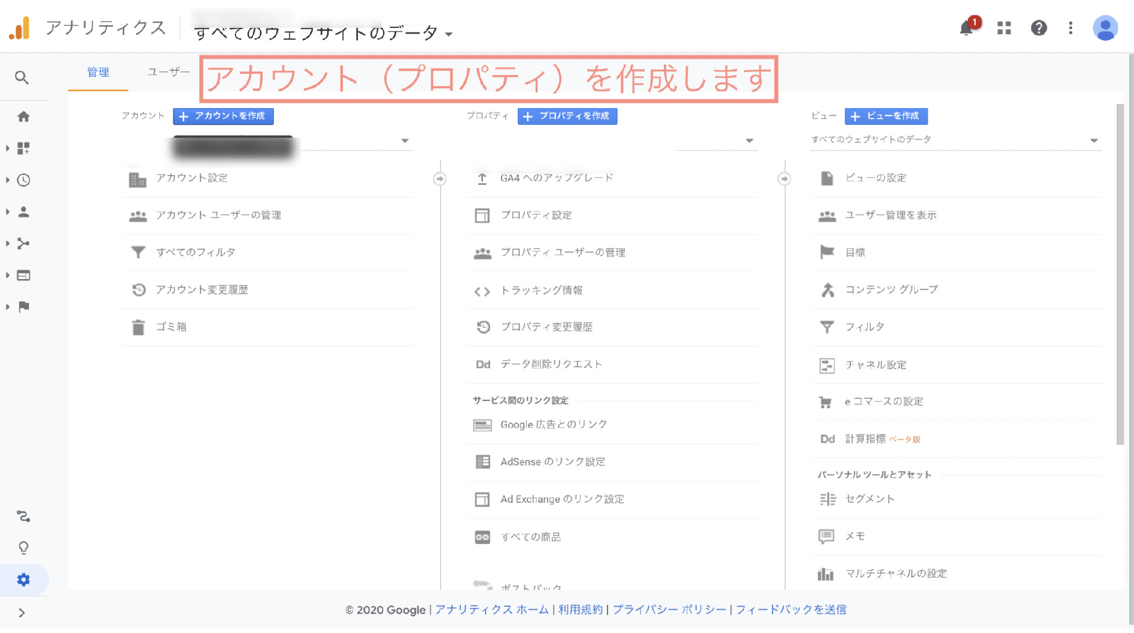Viewport: 1134px width, 633px height.
Task: Open notifications bell with red badge
Action: 967,27
